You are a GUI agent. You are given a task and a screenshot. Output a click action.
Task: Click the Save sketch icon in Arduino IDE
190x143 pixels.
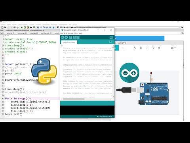78,37
